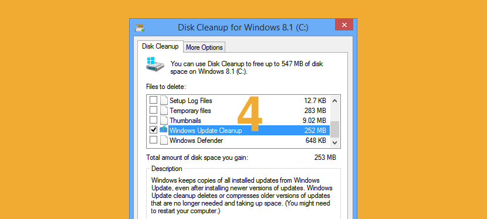
Task: Uncheck Windows Update Cleanup checkbox
Action: click(153, 130)
